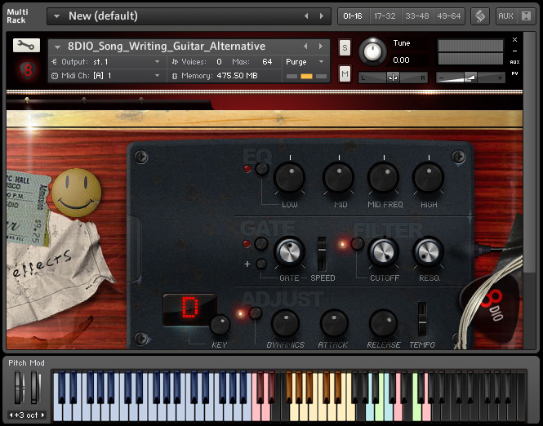This screenshot has height=426, width=543.
Task: Shift keyboard octave down with left arrow
Action: click(x=11, y=415)
